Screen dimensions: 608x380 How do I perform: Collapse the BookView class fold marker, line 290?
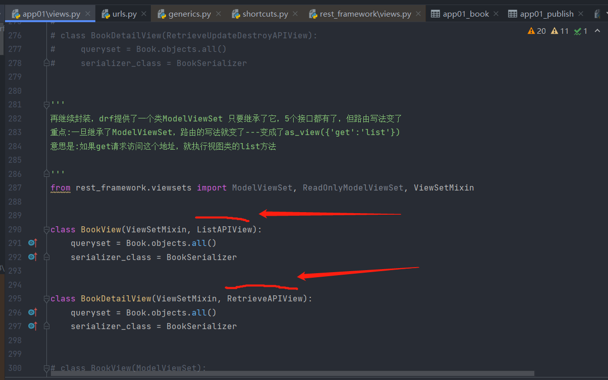point(46,229)
